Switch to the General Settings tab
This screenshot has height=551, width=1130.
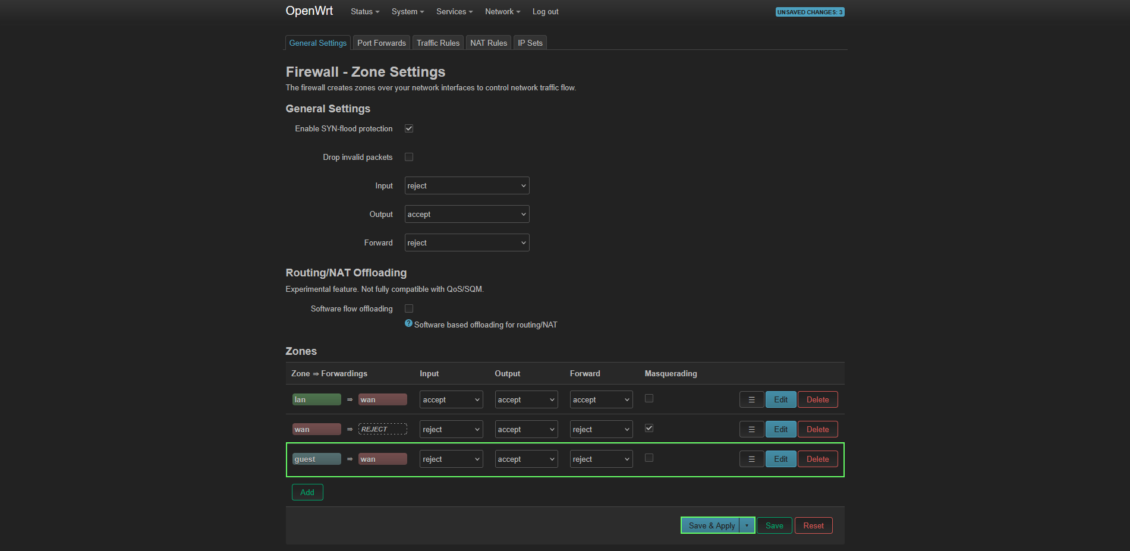click(x=318, y=43)
